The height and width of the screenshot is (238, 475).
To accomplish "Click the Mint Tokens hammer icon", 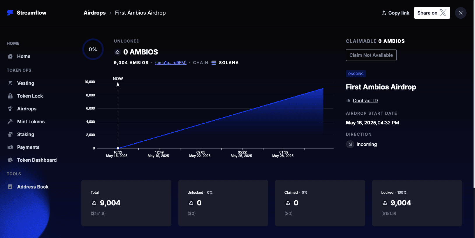I will [10, 121].
